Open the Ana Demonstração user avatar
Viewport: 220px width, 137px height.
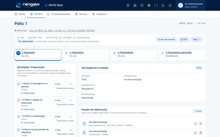[x=180, y=5]
